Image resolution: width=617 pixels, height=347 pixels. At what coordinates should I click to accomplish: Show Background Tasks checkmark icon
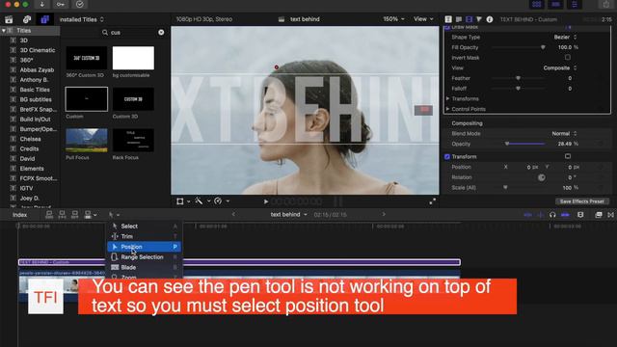click(79, 4)
